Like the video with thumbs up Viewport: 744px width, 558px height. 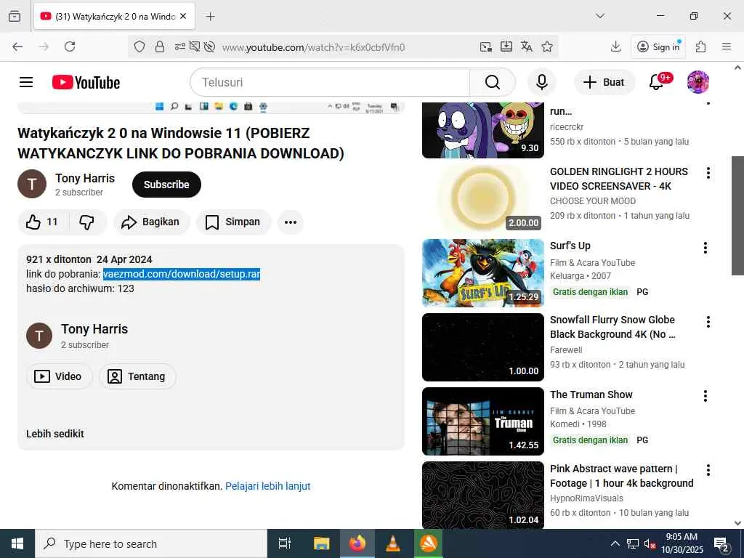click(x=41, y=222)
